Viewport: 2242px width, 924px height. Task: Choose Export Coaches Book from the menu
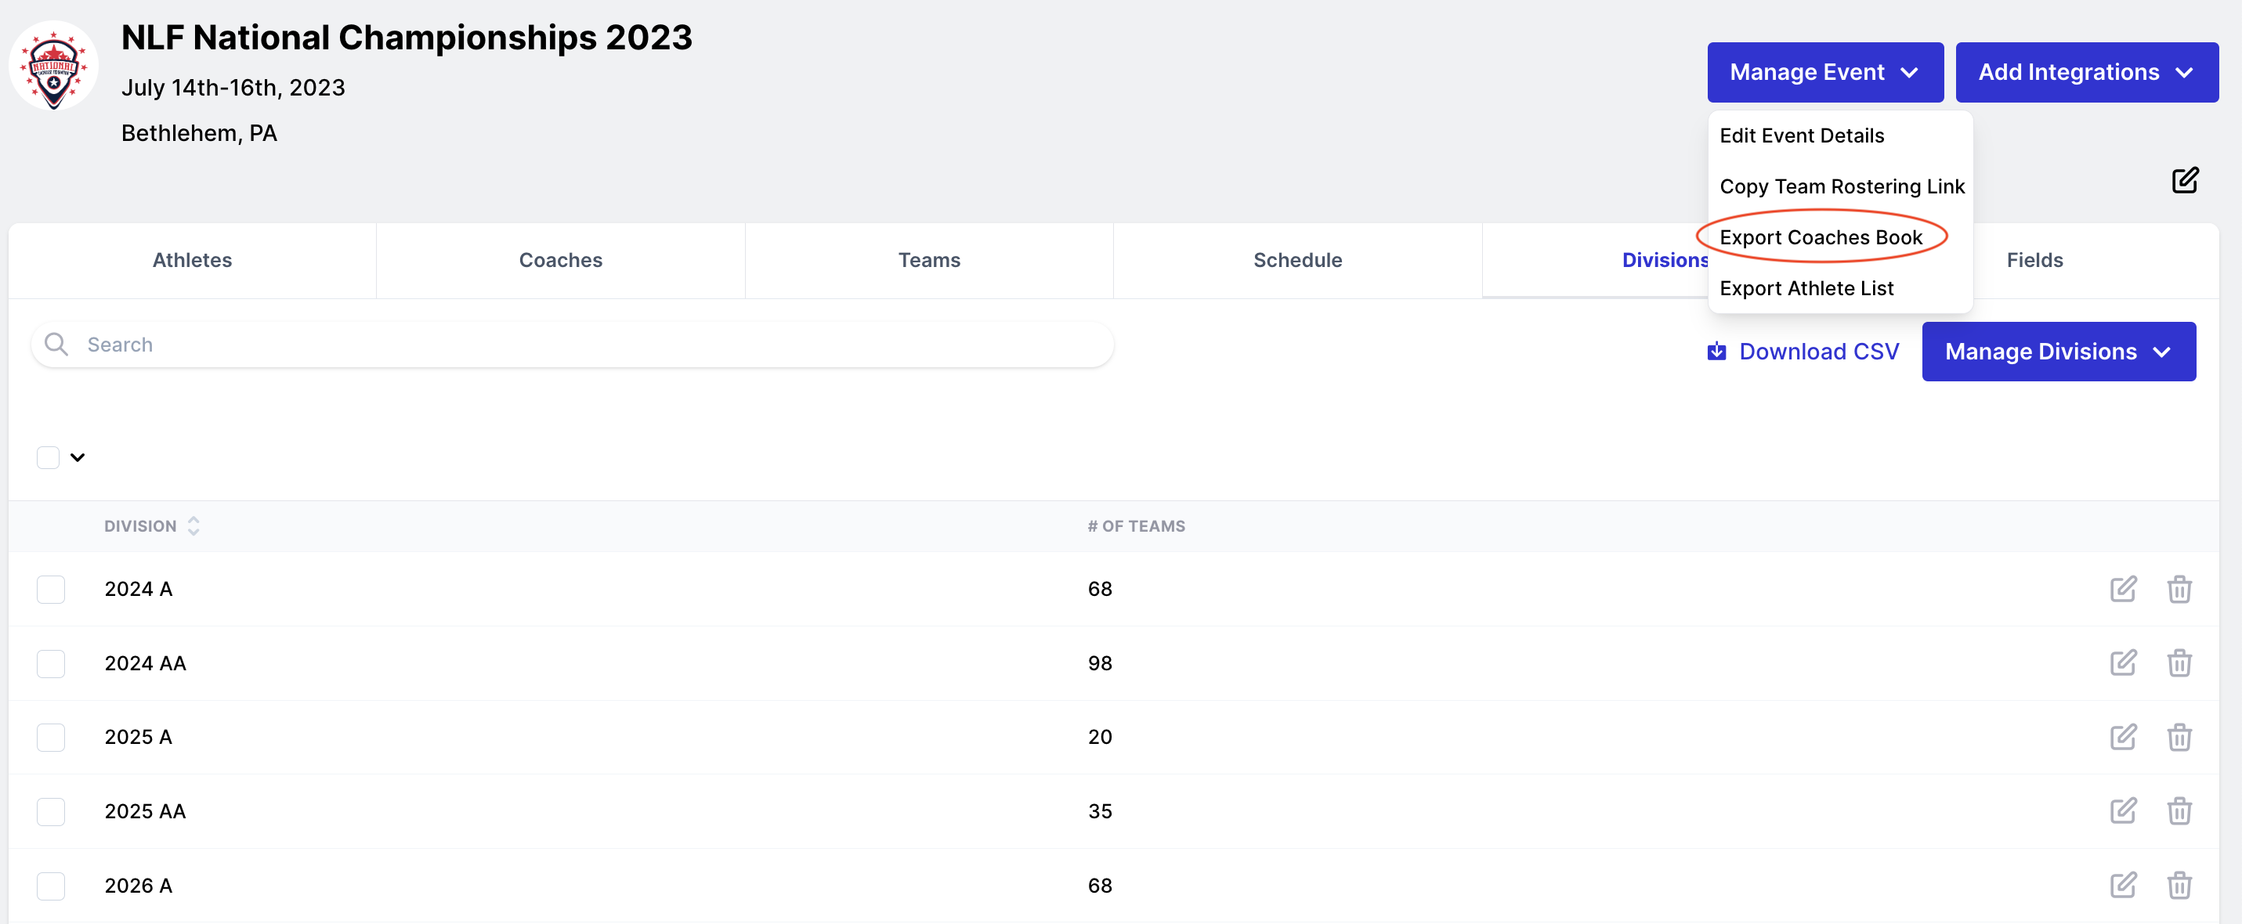point(1821,236)
